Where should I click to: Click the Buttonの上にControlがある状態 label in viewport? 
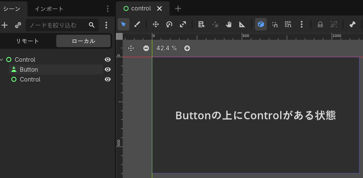coord(256,116)
